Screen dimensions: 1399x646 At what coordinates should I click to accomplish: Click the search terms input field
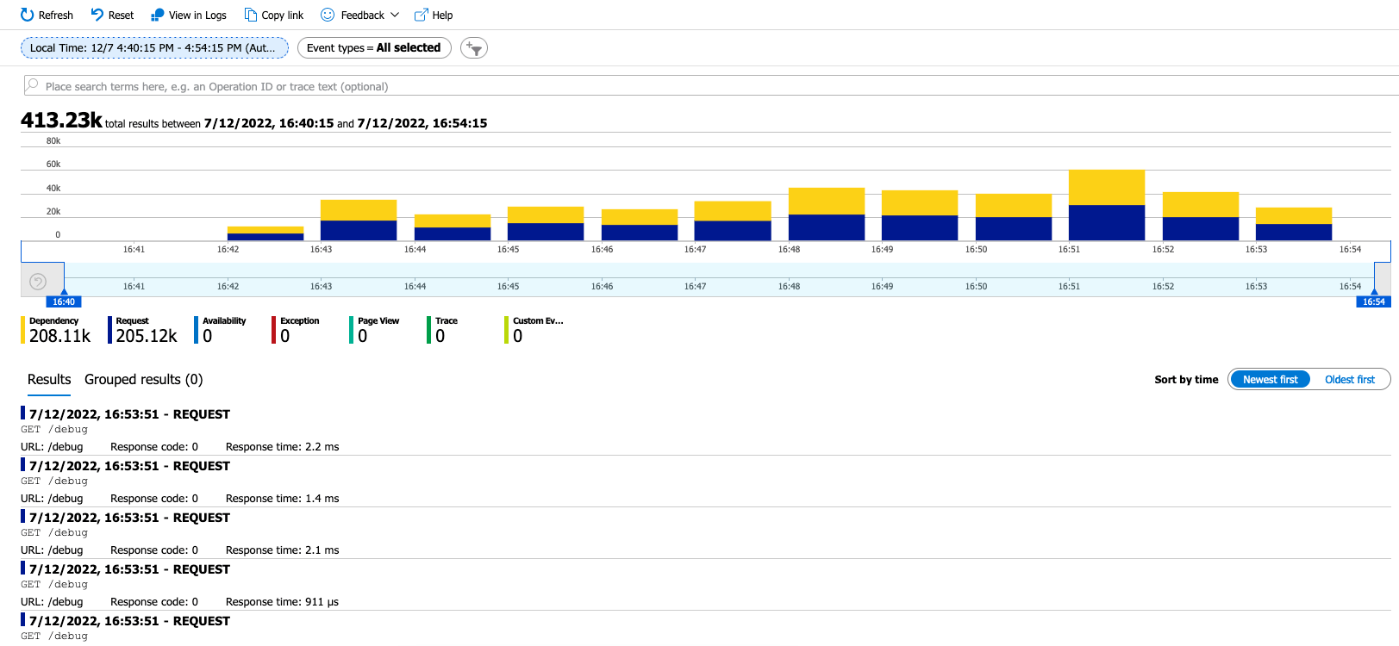(711, 86)
